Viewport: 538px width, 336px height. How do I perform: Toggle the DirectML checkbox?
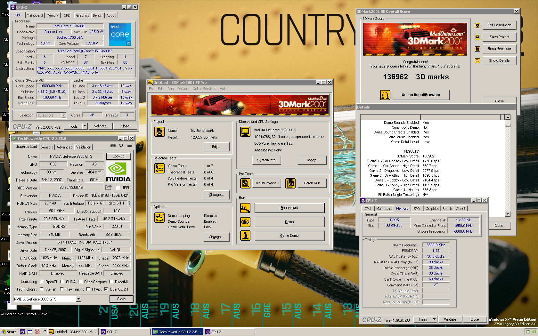pyautogui.click(x=111, y=282)
